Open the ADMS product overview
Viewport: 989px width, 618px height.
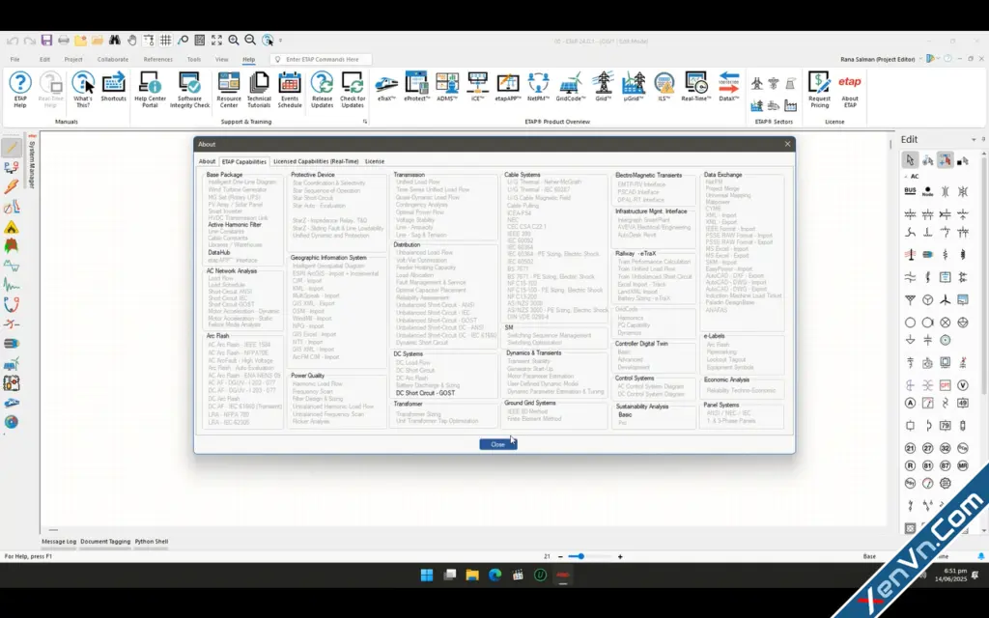coord(447,86)
